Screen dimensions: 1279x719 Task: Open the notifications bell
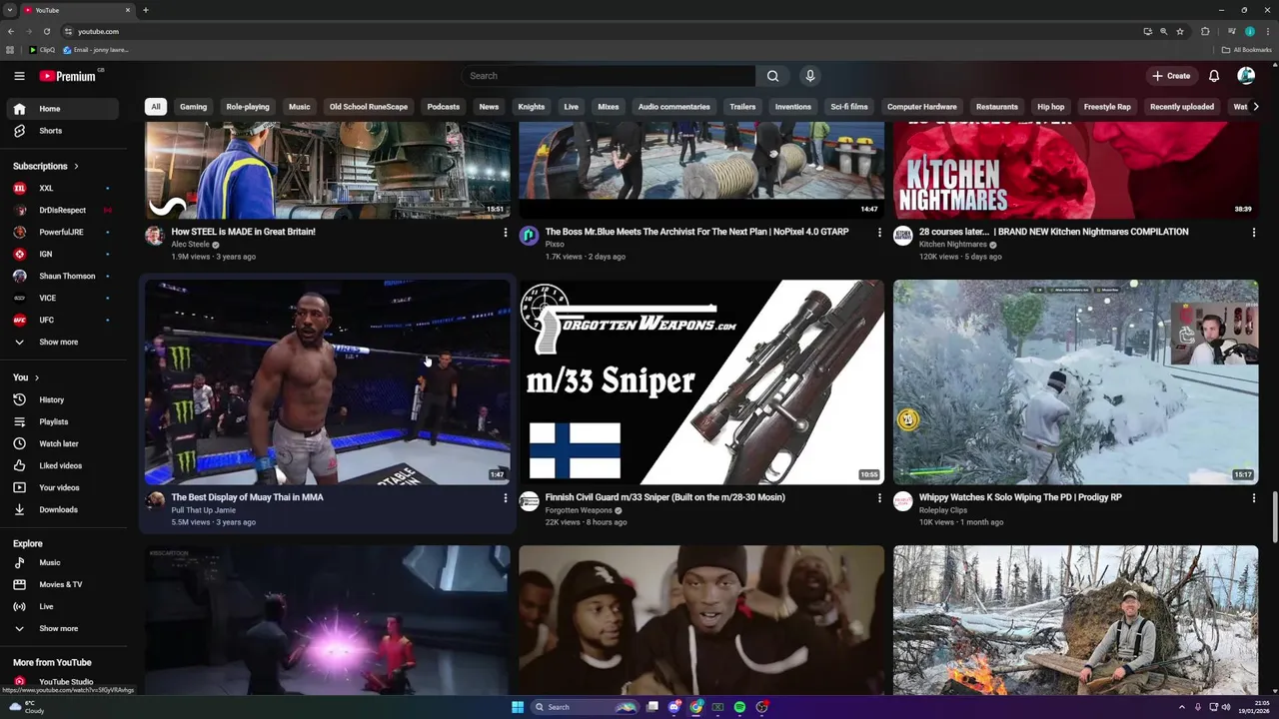coord(1214,76)
